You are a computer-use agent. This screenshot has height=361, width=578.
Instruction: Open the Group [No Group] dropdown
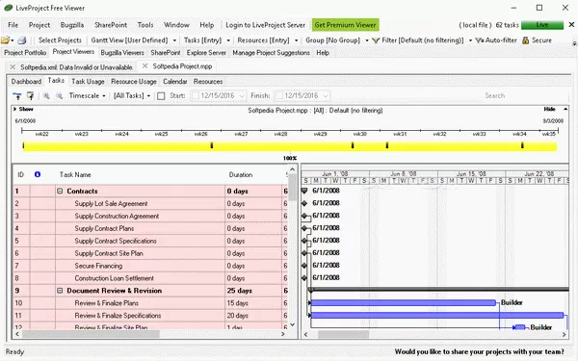click(x=367, y=40)
